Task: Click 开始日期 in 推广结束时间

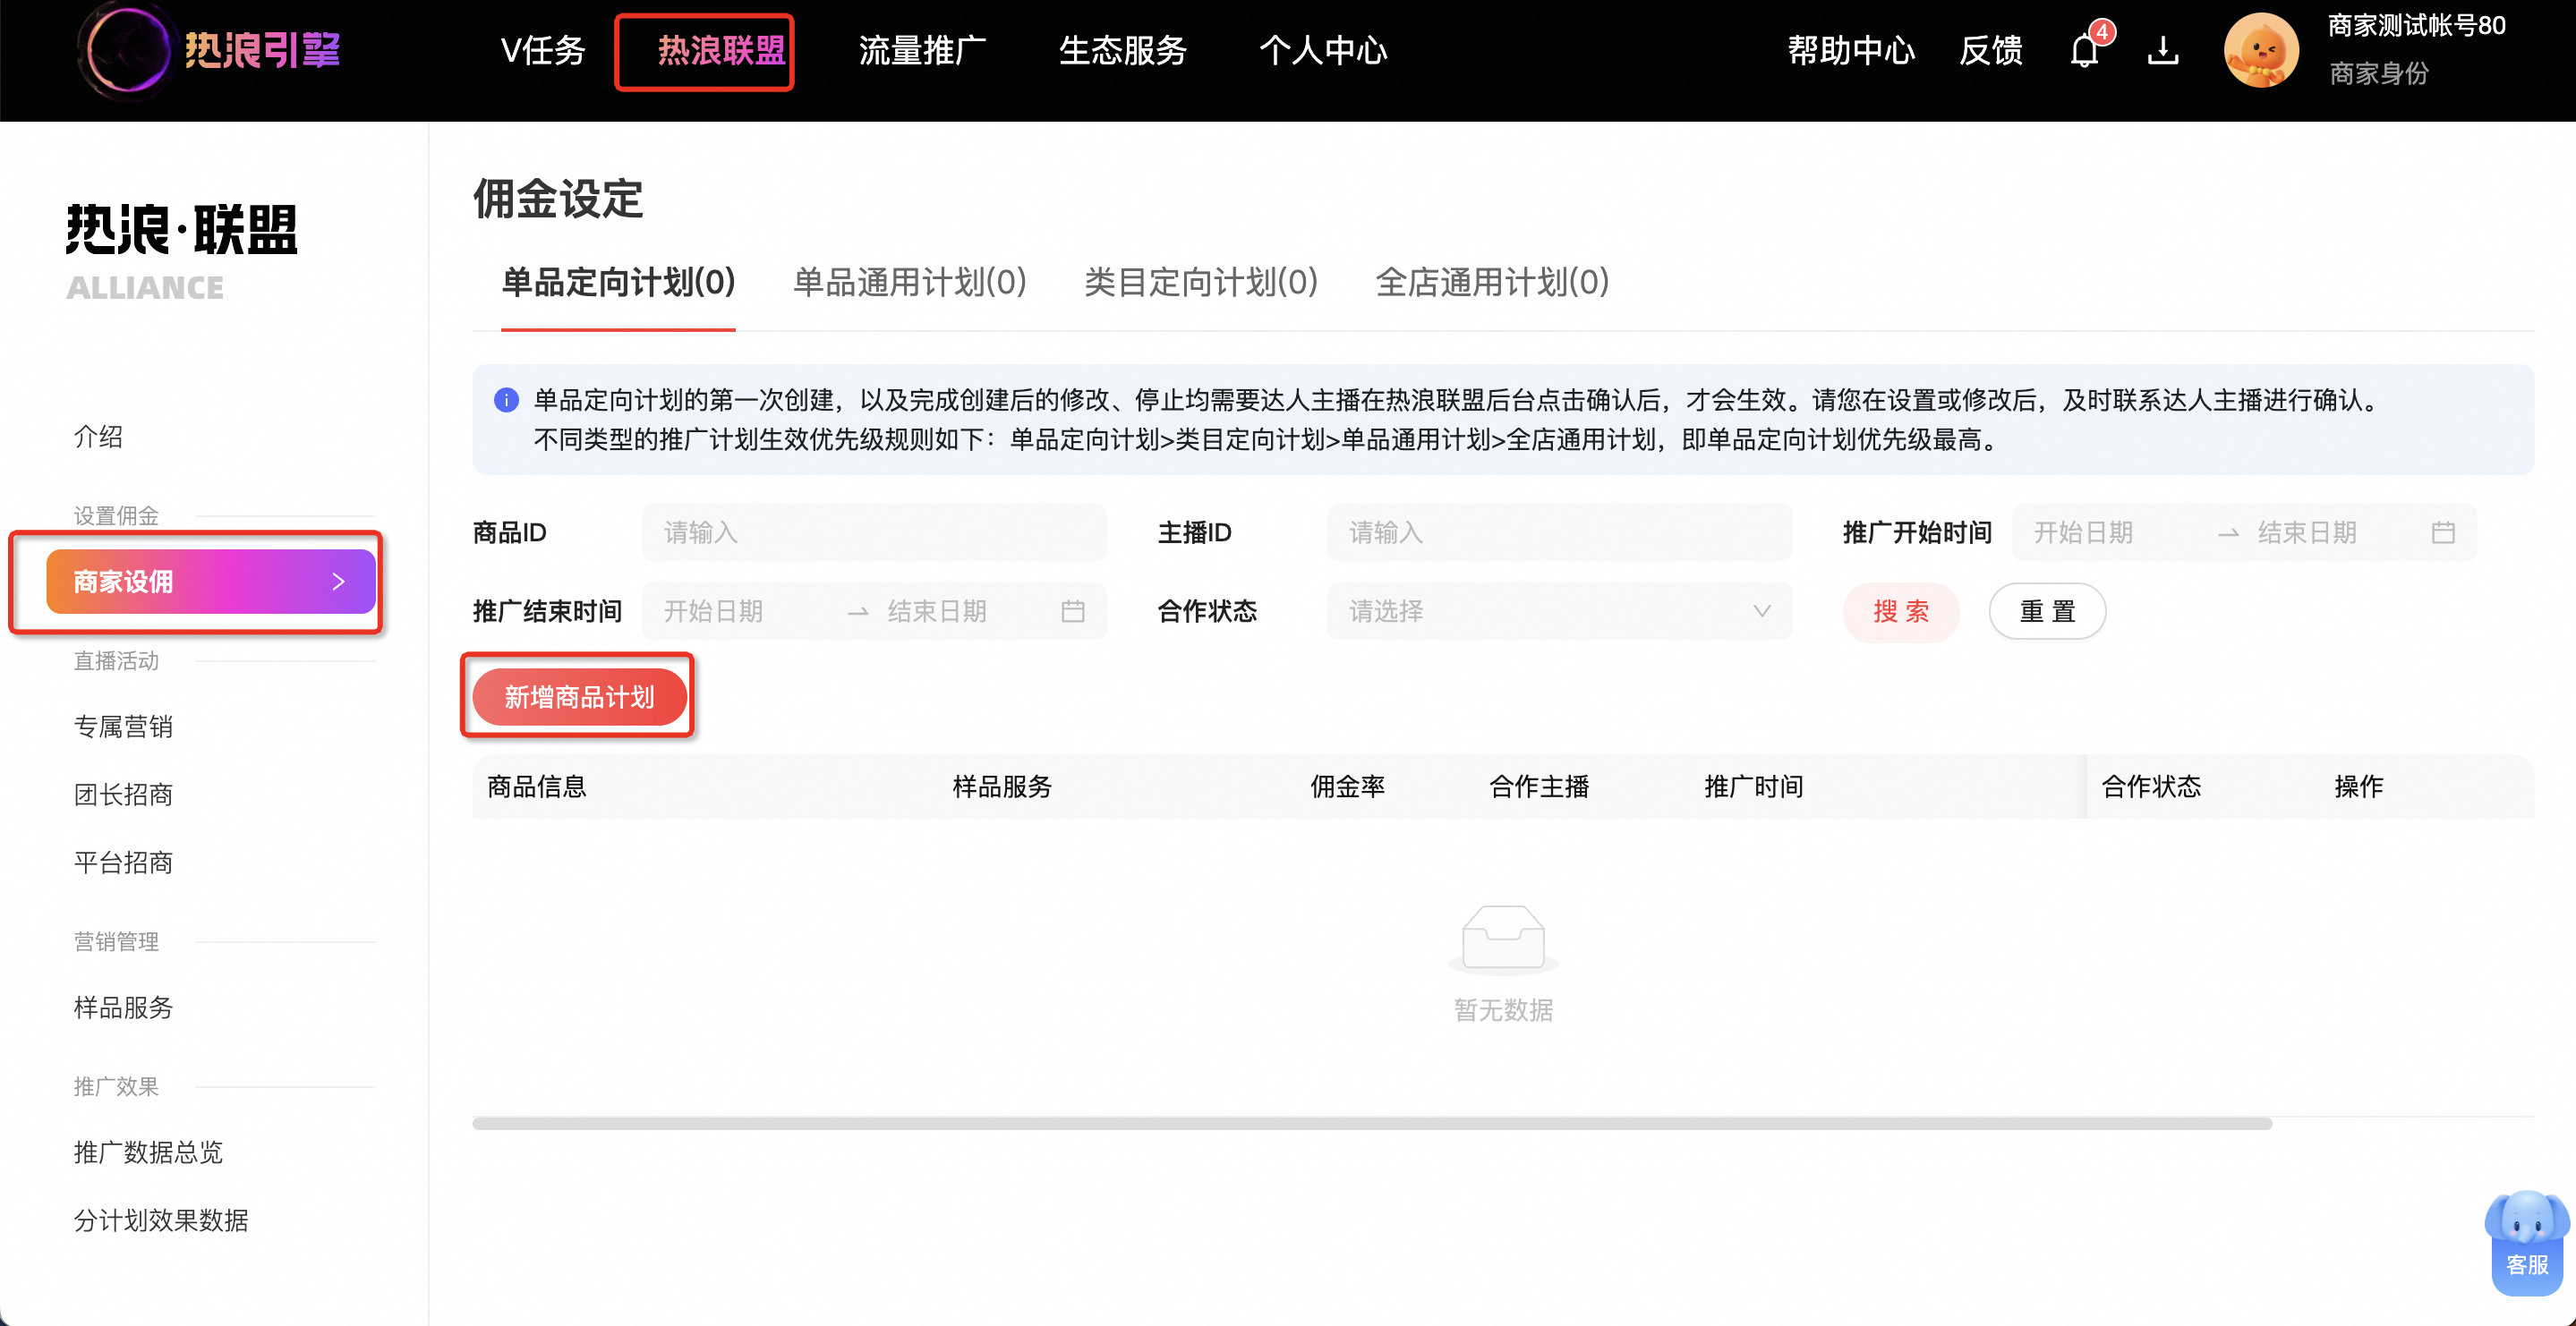Action: (714, 611)
